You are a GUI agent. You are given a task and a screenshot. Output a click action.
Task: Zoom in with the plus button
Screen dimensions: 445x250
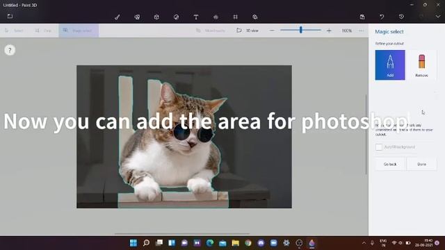329,31
